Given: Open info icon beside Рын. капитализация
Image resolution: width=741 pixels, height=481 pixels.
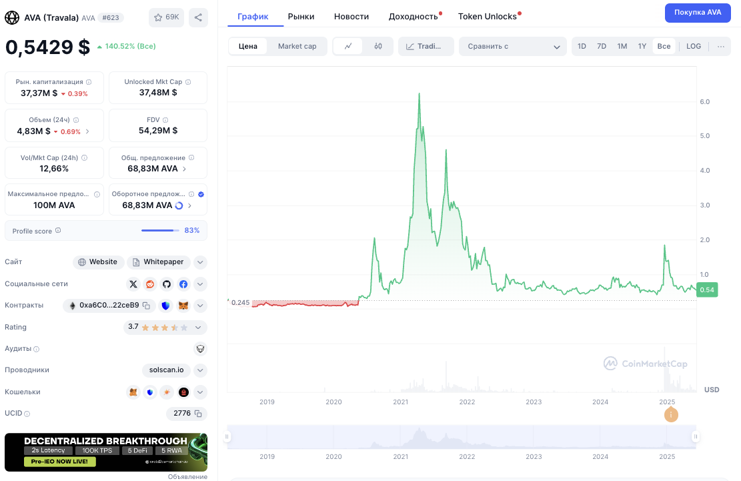Looking at the screenshot, I should (89, 82).
